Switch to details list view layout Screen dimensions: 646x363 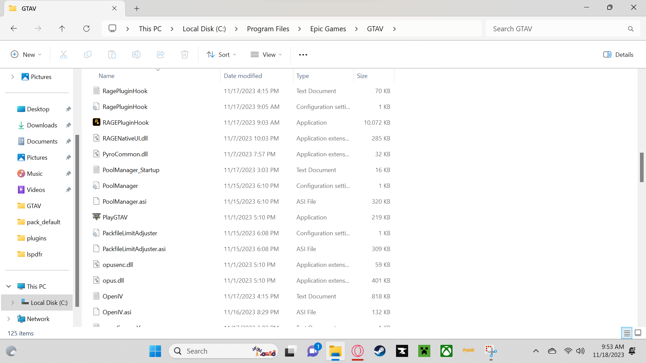[627, 333]
